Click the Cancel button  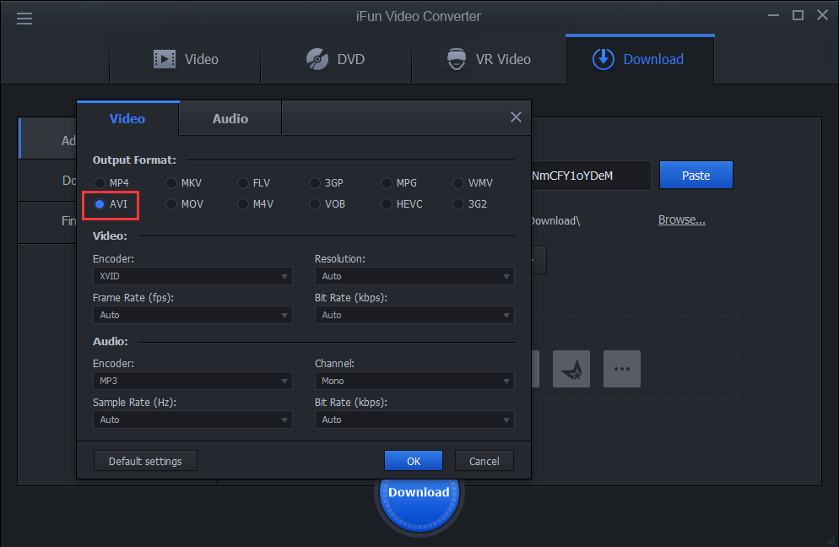pyautogui.click(x=484, y=461)
